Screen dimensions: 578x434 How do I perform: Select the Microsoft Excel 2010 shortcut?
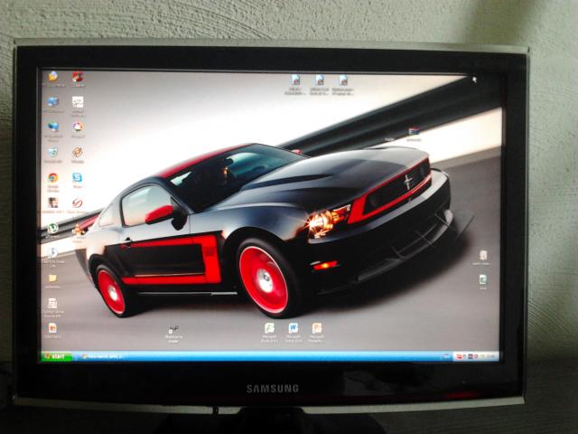269,328
